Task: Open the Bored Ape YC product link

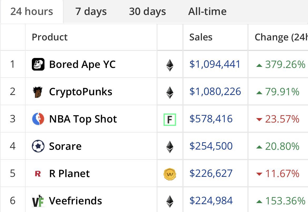Action: pos(82,65)
